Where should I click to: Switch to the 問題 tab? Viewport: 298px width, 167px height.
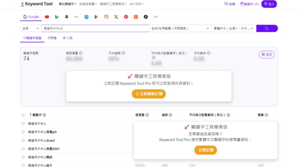[52, 38]
